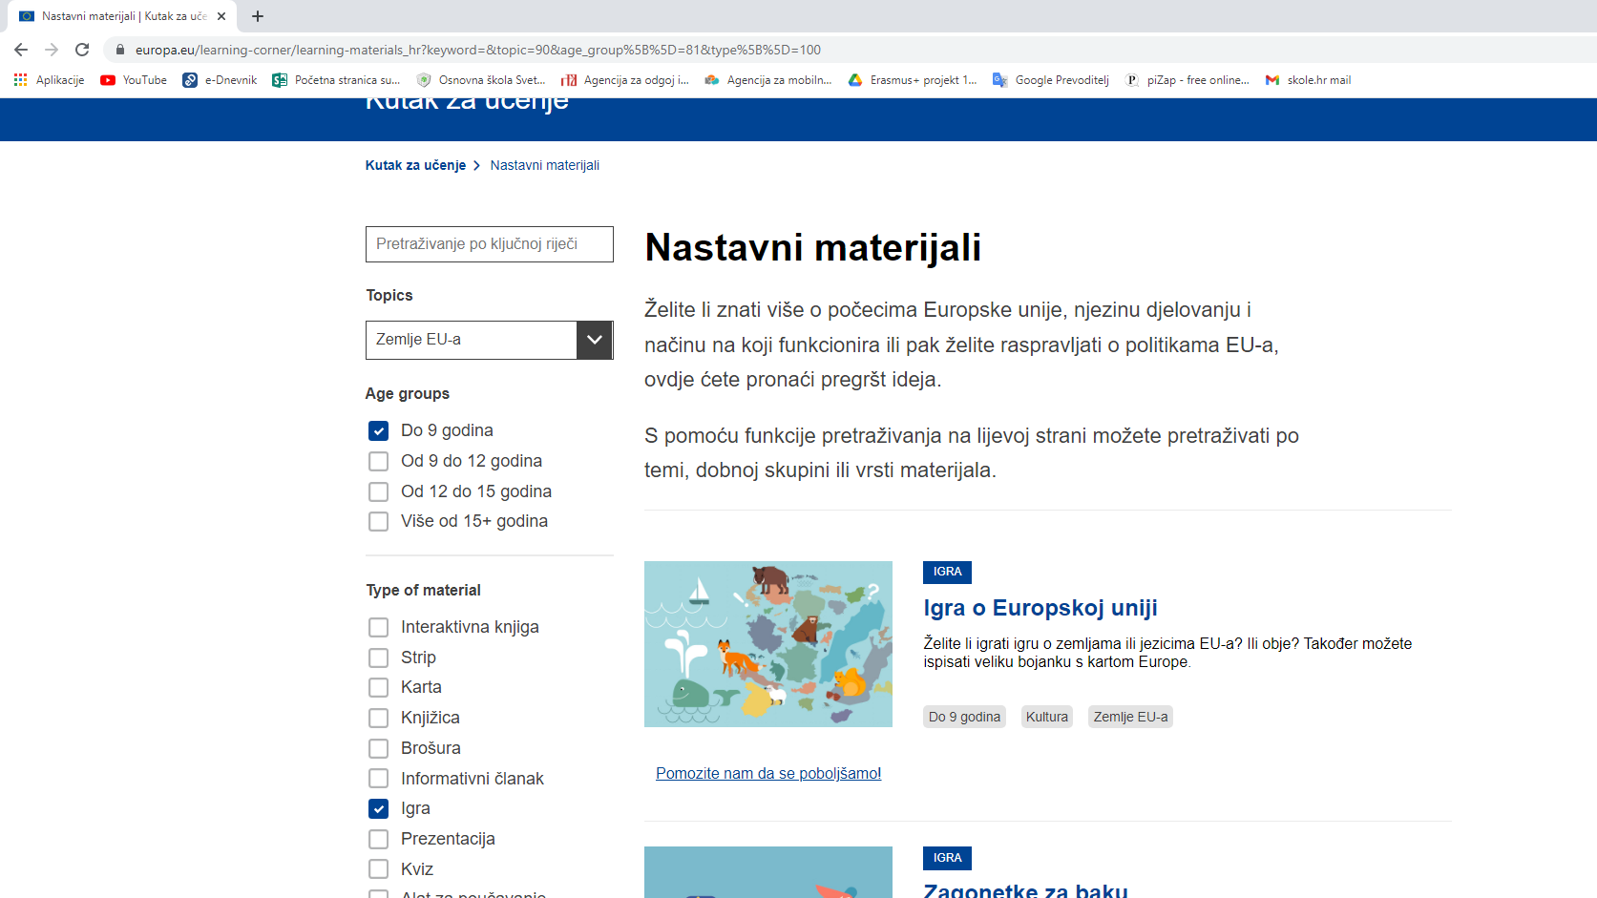
Task: Click the keyword search input field
Action: tap(489, 244)
